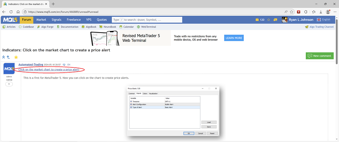Screen dimensions: 339x142
Task: Click the view site information lock icon
Action: coord(25,12)
